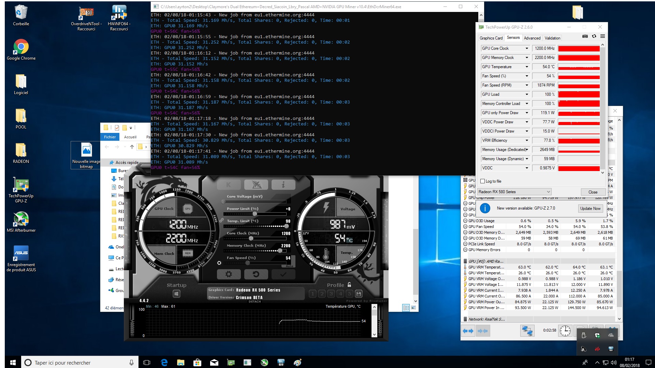This screenshot has height=368, width=655.
Task: Select GPU Fan Speed row in HWiNFO
Action: (x=539, y=227)
